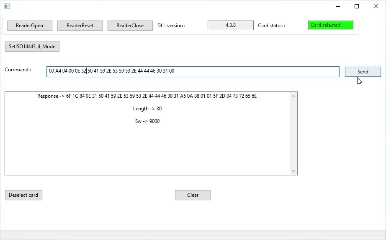Click the ReaderOpen button
Image resolution: width=386 pixels, height=240 pixels.
click(30, 26)
